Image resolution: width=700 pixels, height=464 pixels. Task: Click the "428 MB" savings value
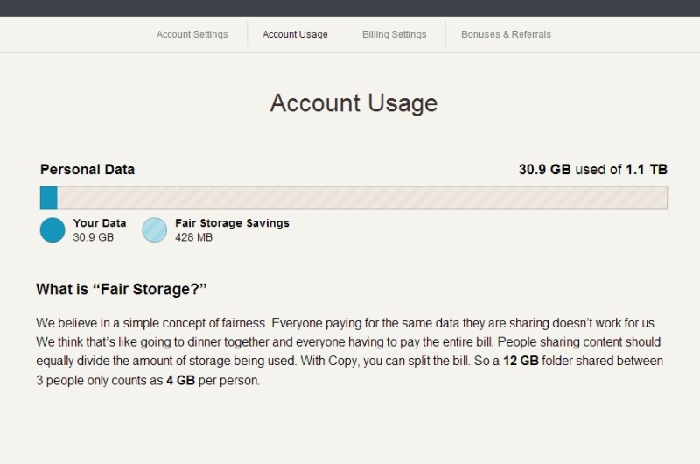point(193,237)
